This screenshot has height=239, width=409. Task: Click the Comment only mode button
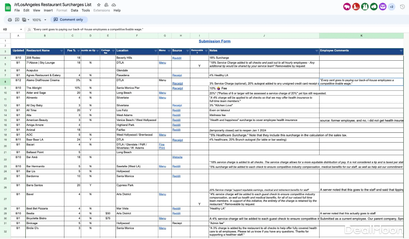[69, 20]
